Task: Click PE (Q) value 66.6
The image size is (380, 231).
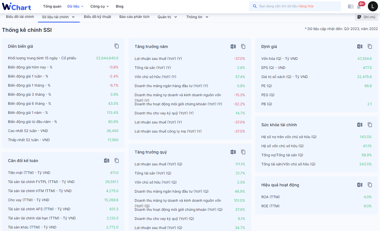Action: click(x=368, y=86)
